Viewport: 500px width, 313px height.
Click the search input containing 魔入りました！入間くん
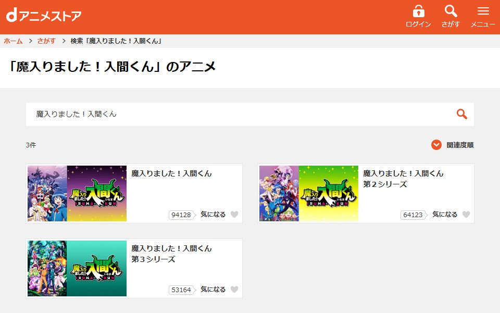(208, 114)
